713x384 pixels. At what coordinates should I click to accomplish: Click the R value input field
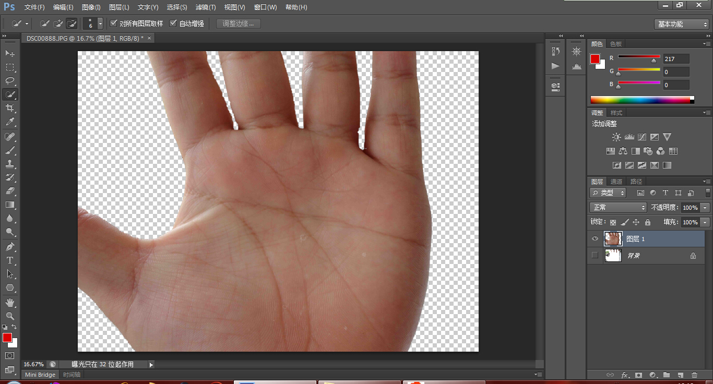coord(676,59)
